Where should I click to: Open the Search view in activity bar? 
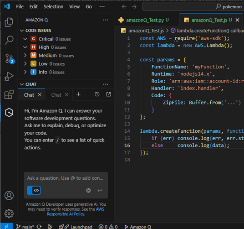tap(9, 40)
